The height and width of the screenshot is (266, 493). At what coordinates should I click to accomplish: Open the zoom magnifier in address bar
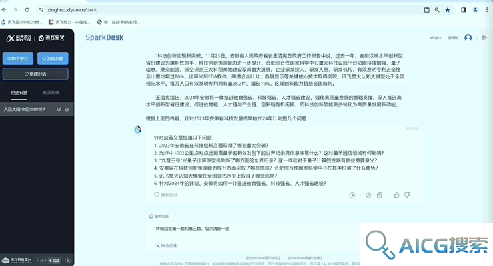(437, 10)
